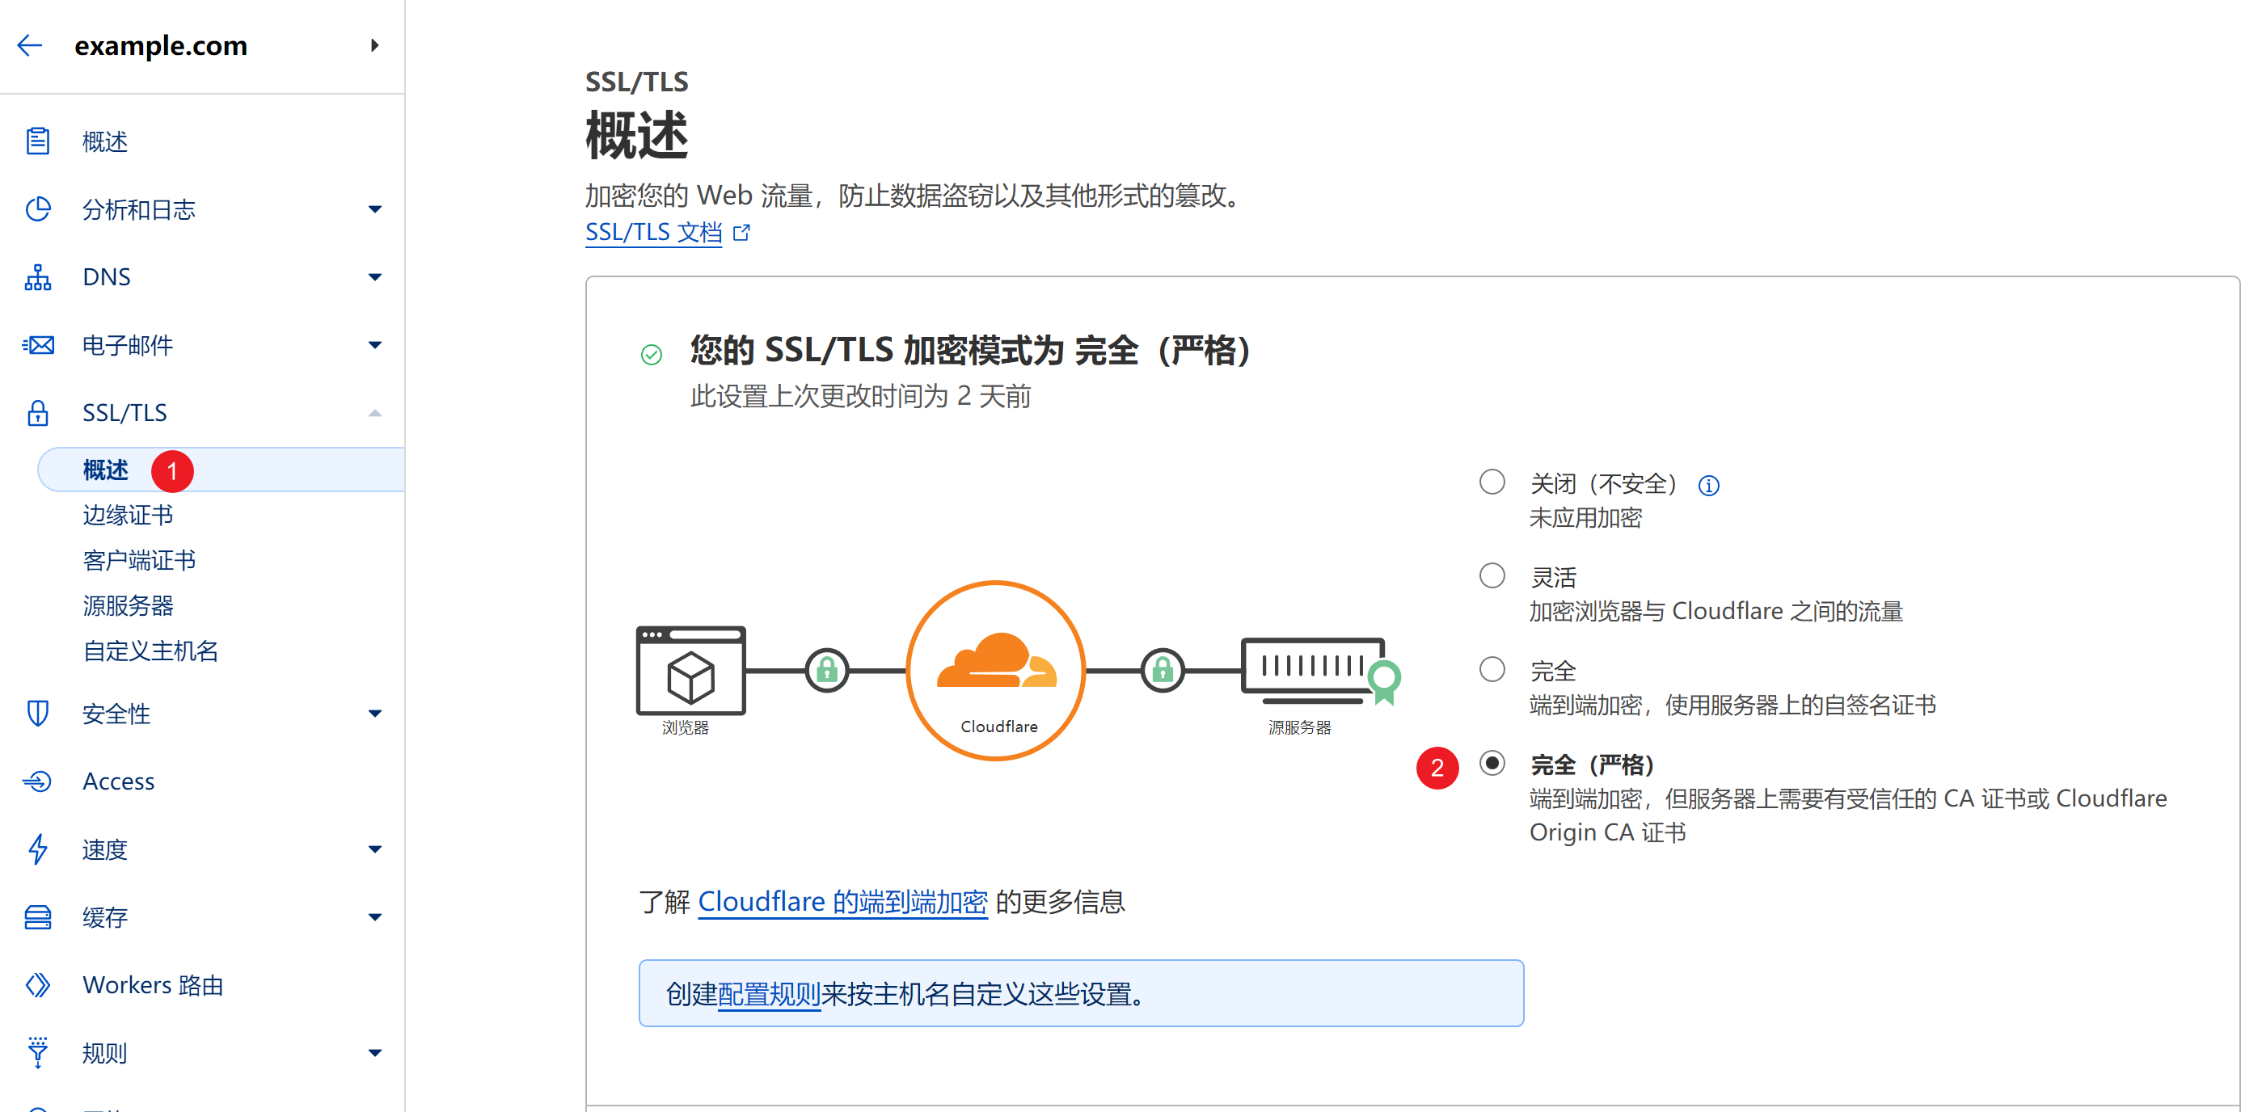Expand the DNS section arrow
The image size is (2241, 1112).
[375, 277]
